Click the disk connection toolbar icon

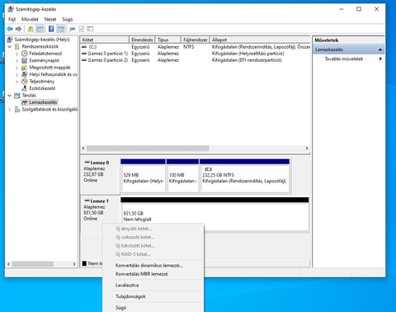tap(73, 29)
